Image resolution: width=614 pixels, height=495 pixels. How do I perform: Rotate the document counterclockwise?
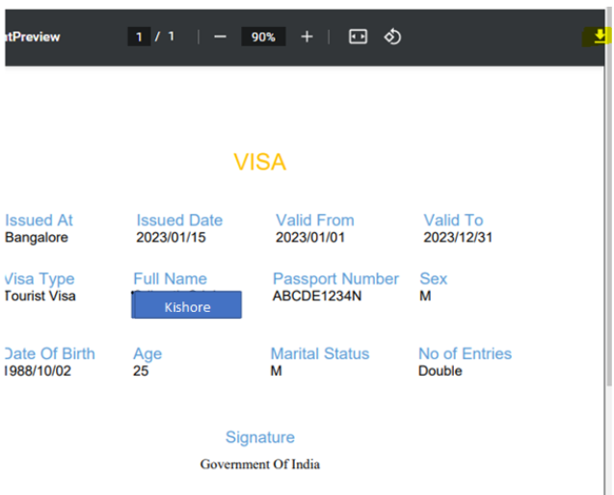point(392,37)
